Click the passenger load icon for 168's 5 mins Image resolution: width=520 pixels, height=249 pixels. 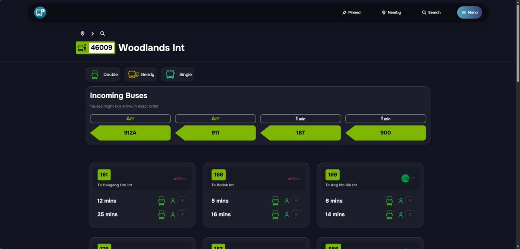pyautogui.click(x=286, y=201)
